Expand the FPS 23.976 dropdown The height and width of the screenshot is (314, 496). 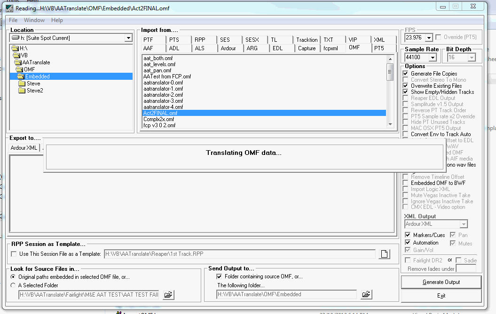pyautogui.click(x=429, y=38)
